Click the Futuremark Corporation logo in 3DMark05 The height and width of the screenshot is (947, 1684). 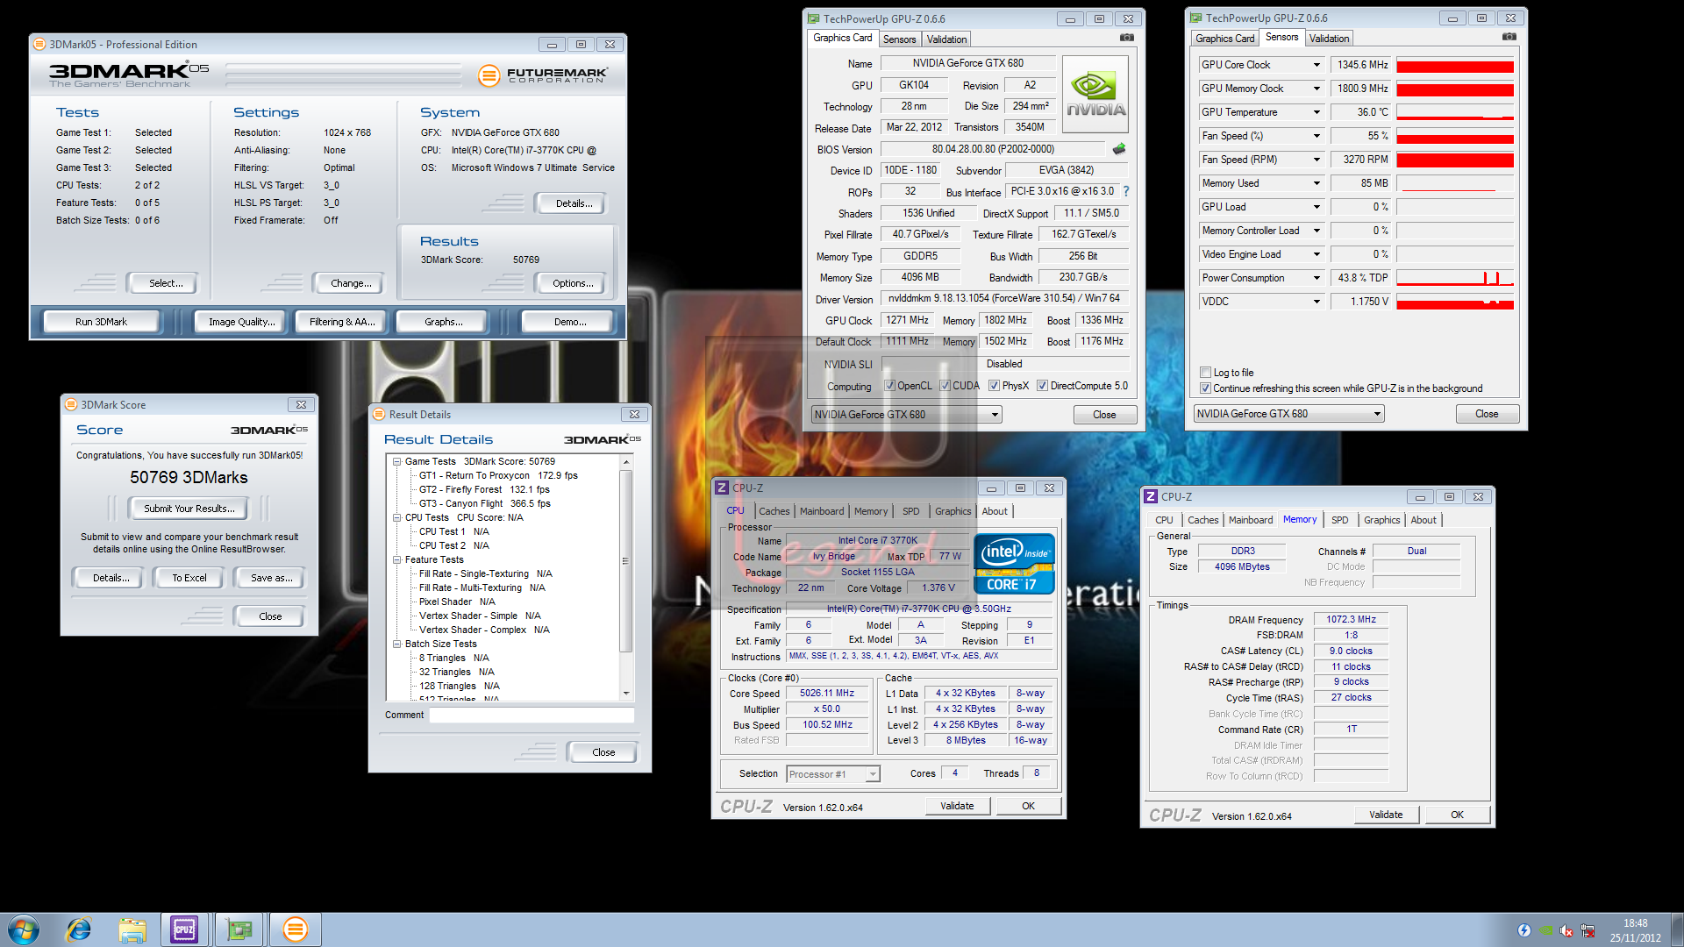543,75
